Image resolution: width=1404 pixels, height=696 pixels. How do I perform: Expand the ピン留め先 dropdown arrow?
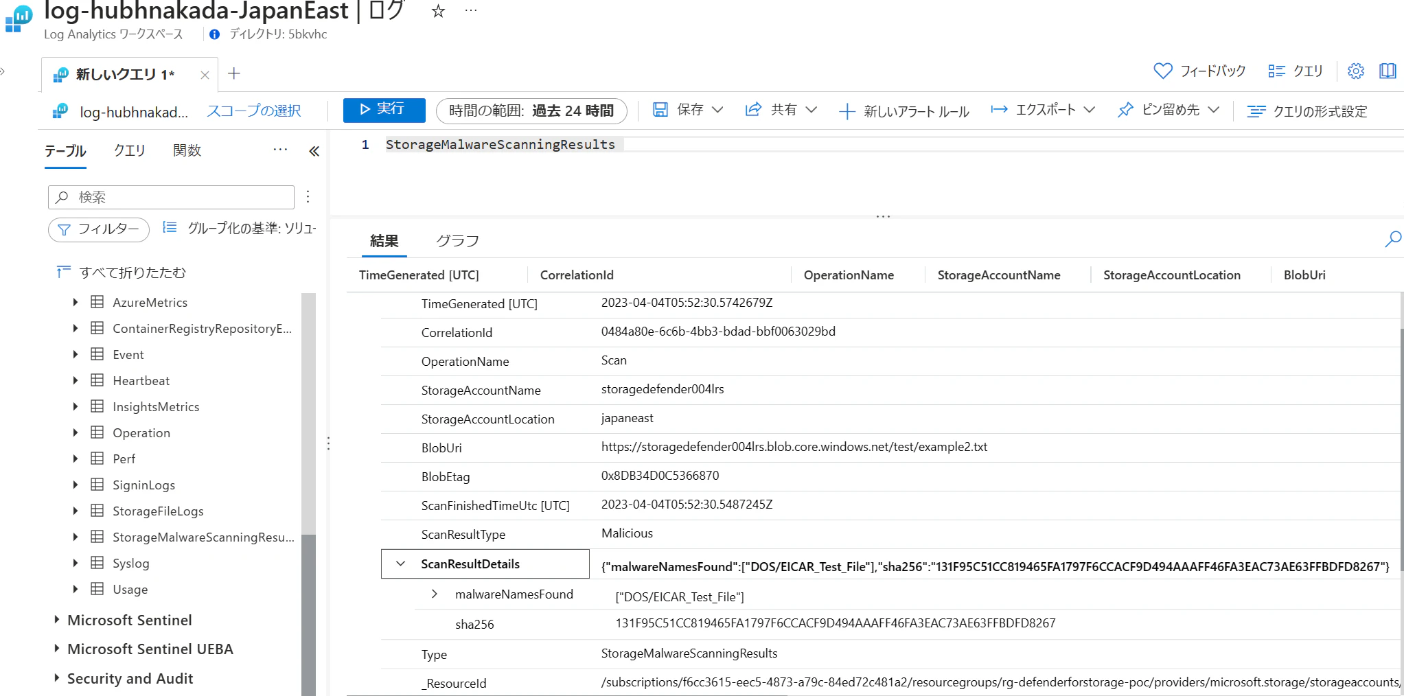point(1213,110)
